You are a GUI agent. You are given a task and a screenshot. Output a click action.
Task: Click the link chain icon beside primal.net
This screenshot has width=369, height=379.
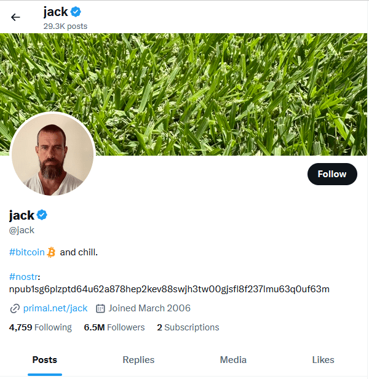coord(15,309)
